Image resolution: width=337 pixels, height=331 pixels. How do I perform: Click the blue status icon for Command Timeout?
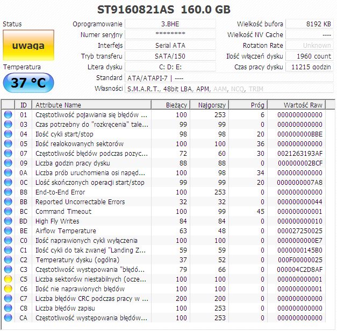click(x=8, y=211)
